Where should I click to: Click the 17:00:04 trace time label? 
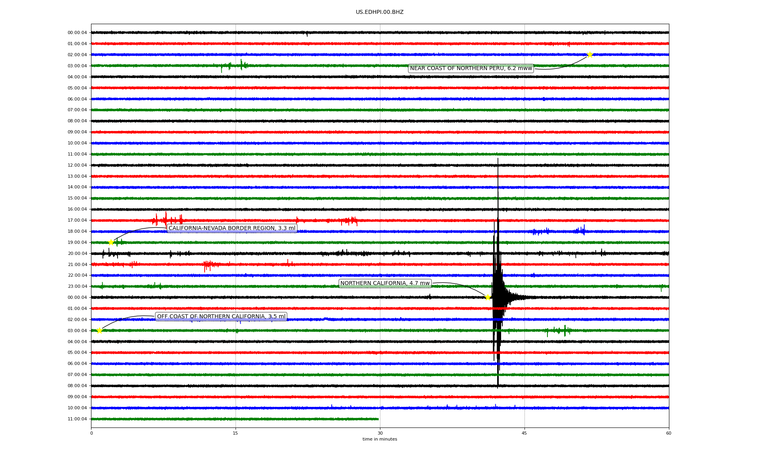click(x=77, y=220)
